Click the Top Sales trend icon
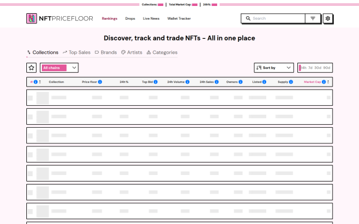This screenshot has width=359, height=224. 65,53
